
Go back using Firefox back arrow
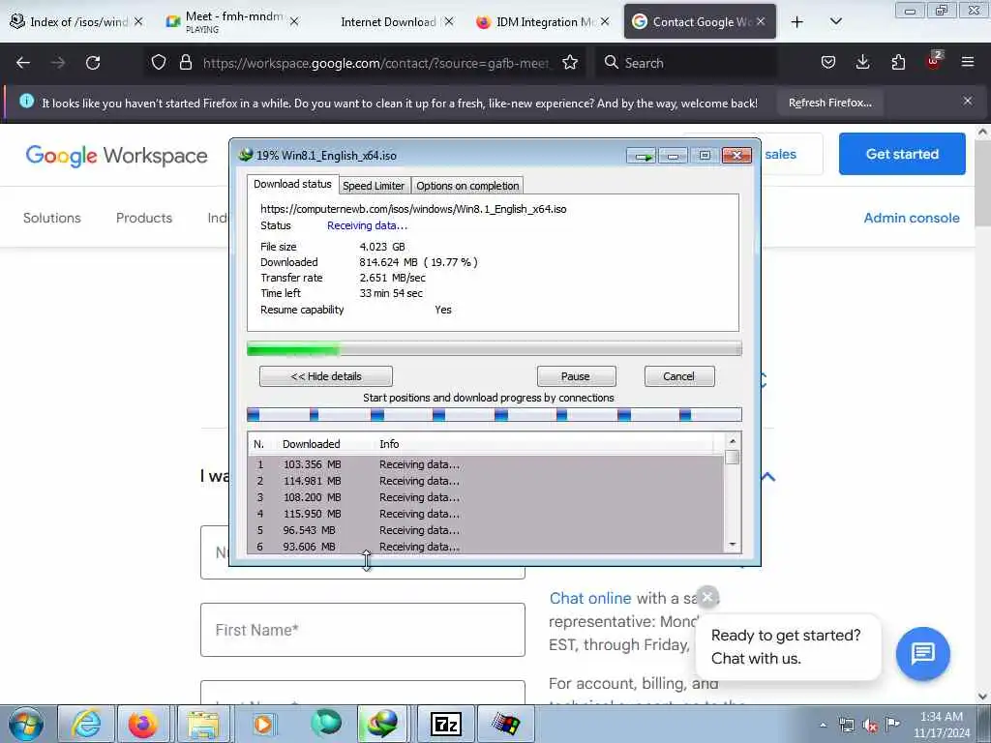point(23,63)
